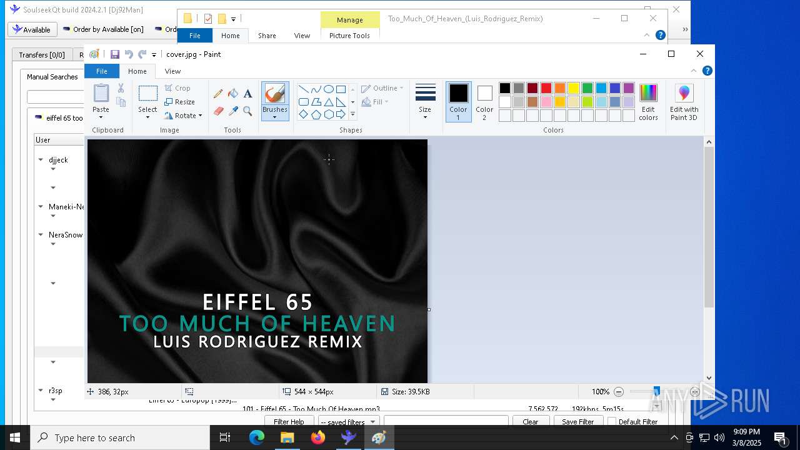This screenshot has width=800, height=450.
Task: Click the Clear button in Soulseek
Action: [530, 422]
